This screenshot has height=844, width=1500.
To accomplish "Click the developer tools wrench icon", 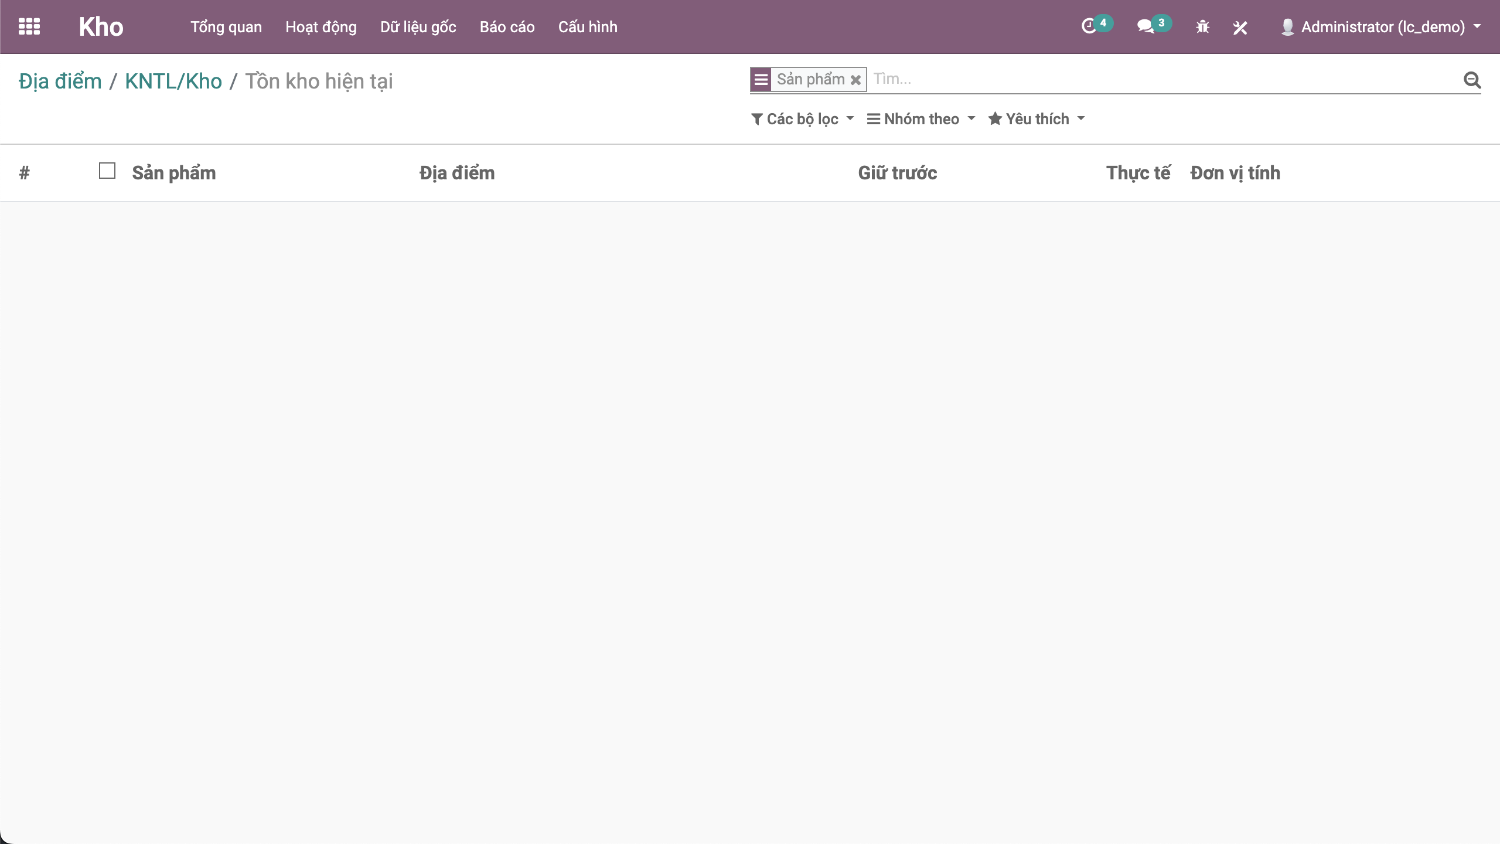I will 1240,27.
